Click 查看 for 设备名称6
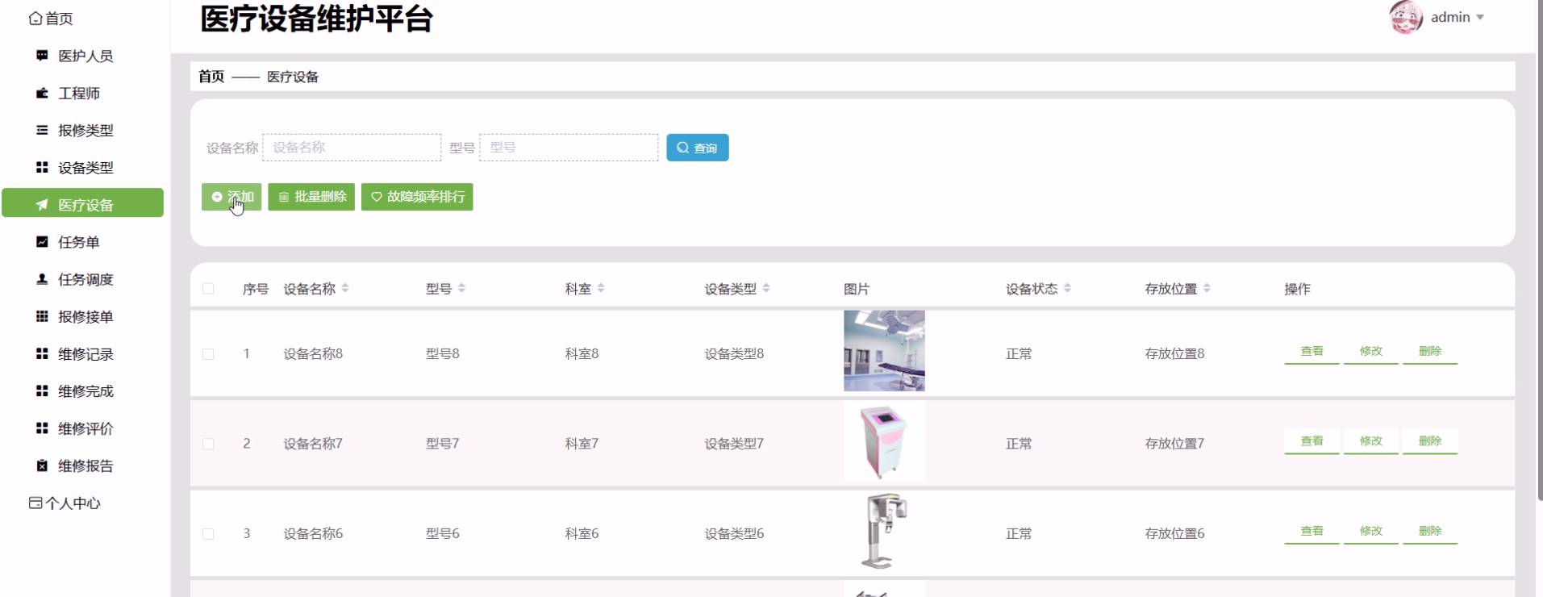Screen dimensions: 1543x597 click(x=1312, y=532)
